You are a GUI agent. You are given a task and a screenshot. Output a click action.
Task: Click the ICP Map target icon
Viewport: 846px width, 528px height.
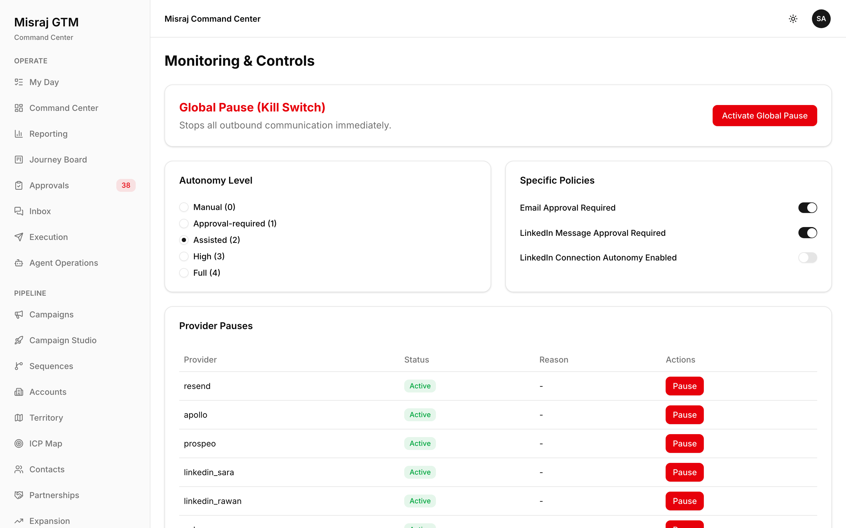(19, 444)
